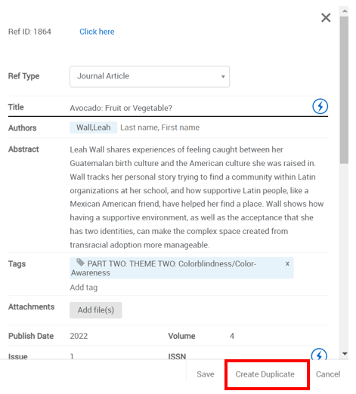Close the reference editor with X icon
The width and height of the screenshot is (356, 394).
tap(326, 18)
